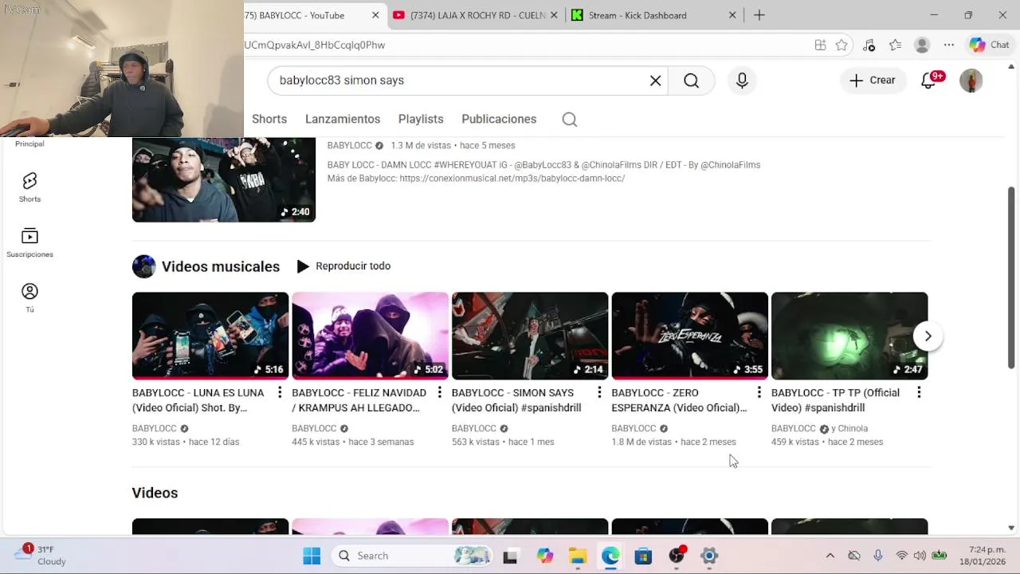
Task: Play FELIZ NAVIDAD thumbnail 5:02
Action: click(x=370, y=336)
